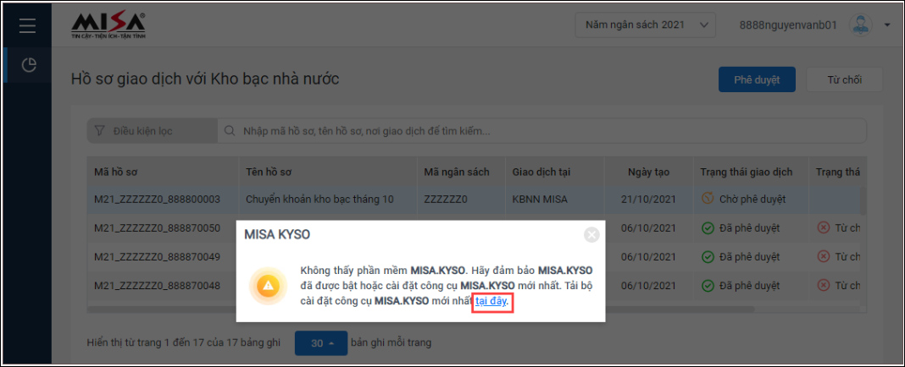Open the hamburger menu icon
Screen dimensions: 905x367
[x=27, y=26]
